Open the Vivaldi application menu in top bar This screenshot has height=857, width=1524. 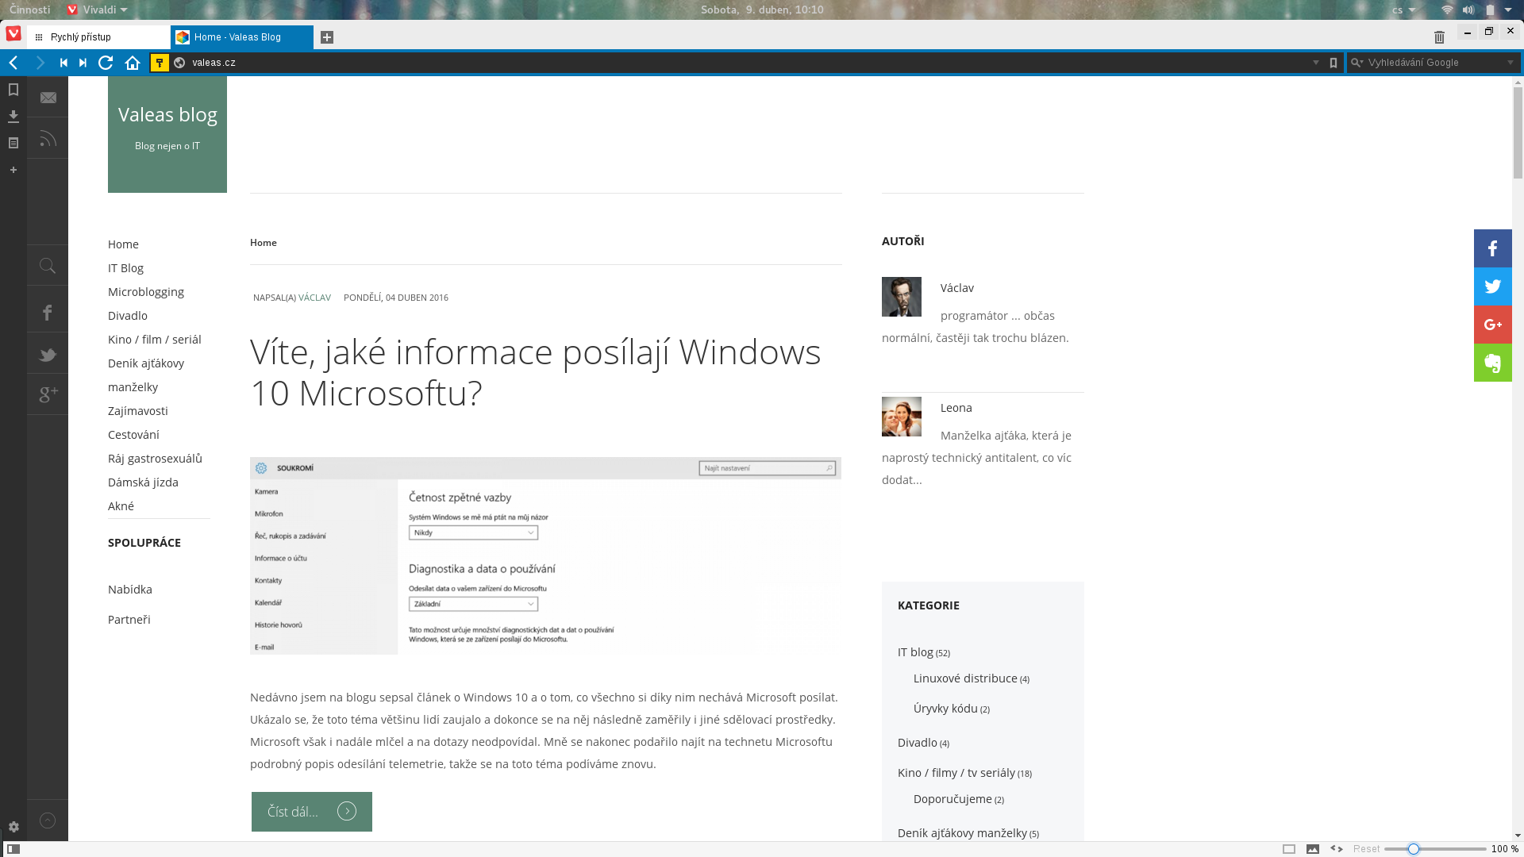(98, 10)
